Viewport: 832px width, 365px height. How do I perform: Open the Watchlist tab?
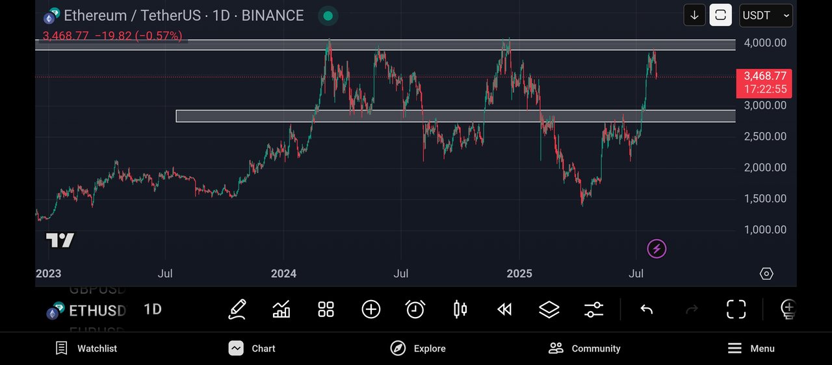[x=86, y=349]
